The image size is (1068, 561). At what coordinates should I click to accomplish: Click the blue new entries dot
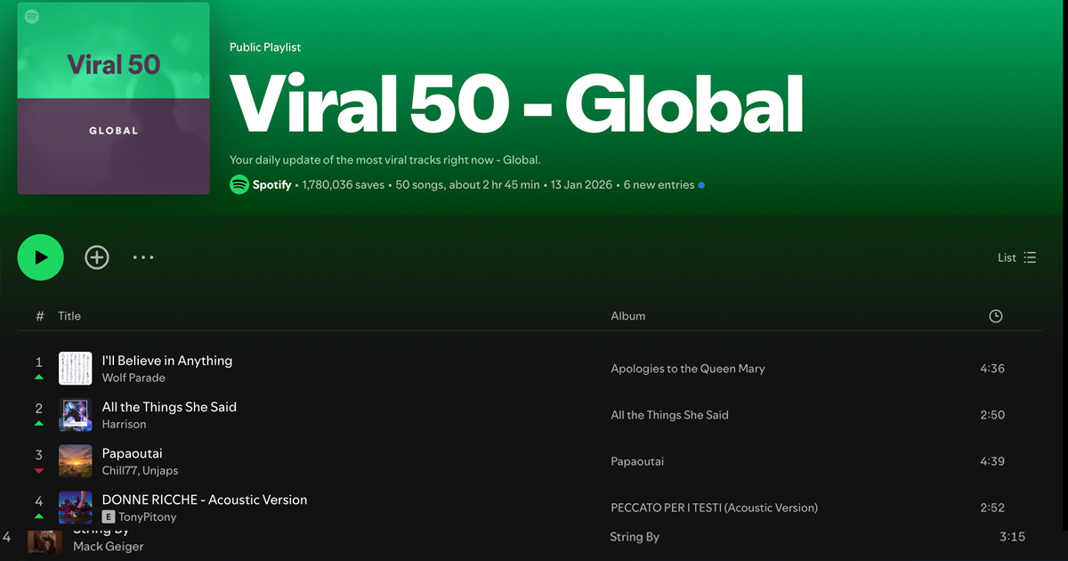point(701,185)
